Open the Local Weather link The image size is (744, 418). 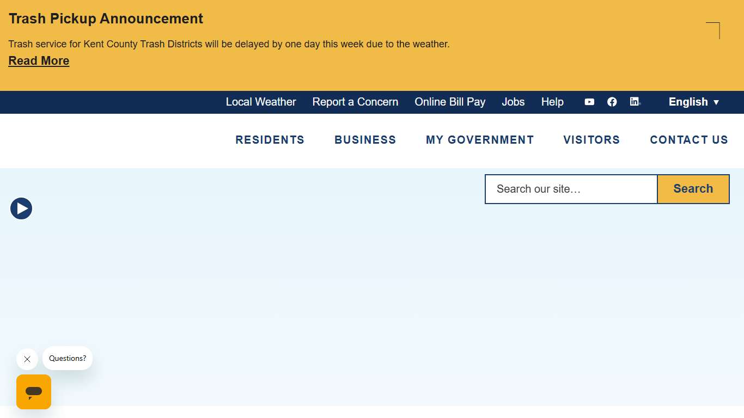click(x=261, y=102)
